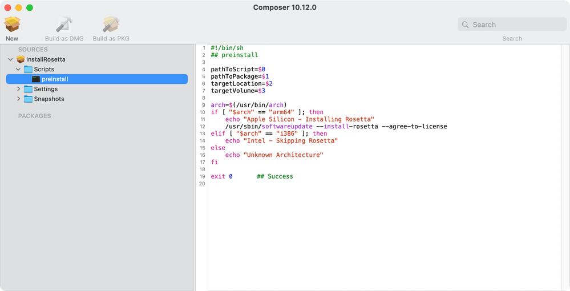Click the 'Intel - Skipping Rosetta' echo
This screenshot has width=570, height=291.
pos(281,140)
